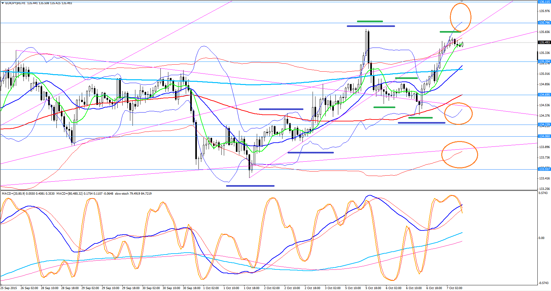Viewport: 551px width, 291px height.
Task: Click the 134.376 price axis value
Action: [544, 116]
